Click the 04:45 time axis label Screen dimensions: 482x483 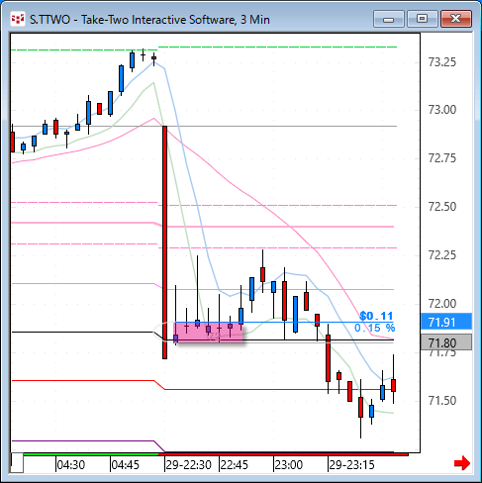pos(126,465)
